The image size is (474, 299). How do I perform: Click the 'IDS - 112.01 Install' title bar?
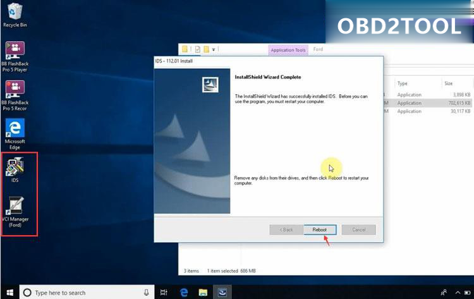(269, 61)
